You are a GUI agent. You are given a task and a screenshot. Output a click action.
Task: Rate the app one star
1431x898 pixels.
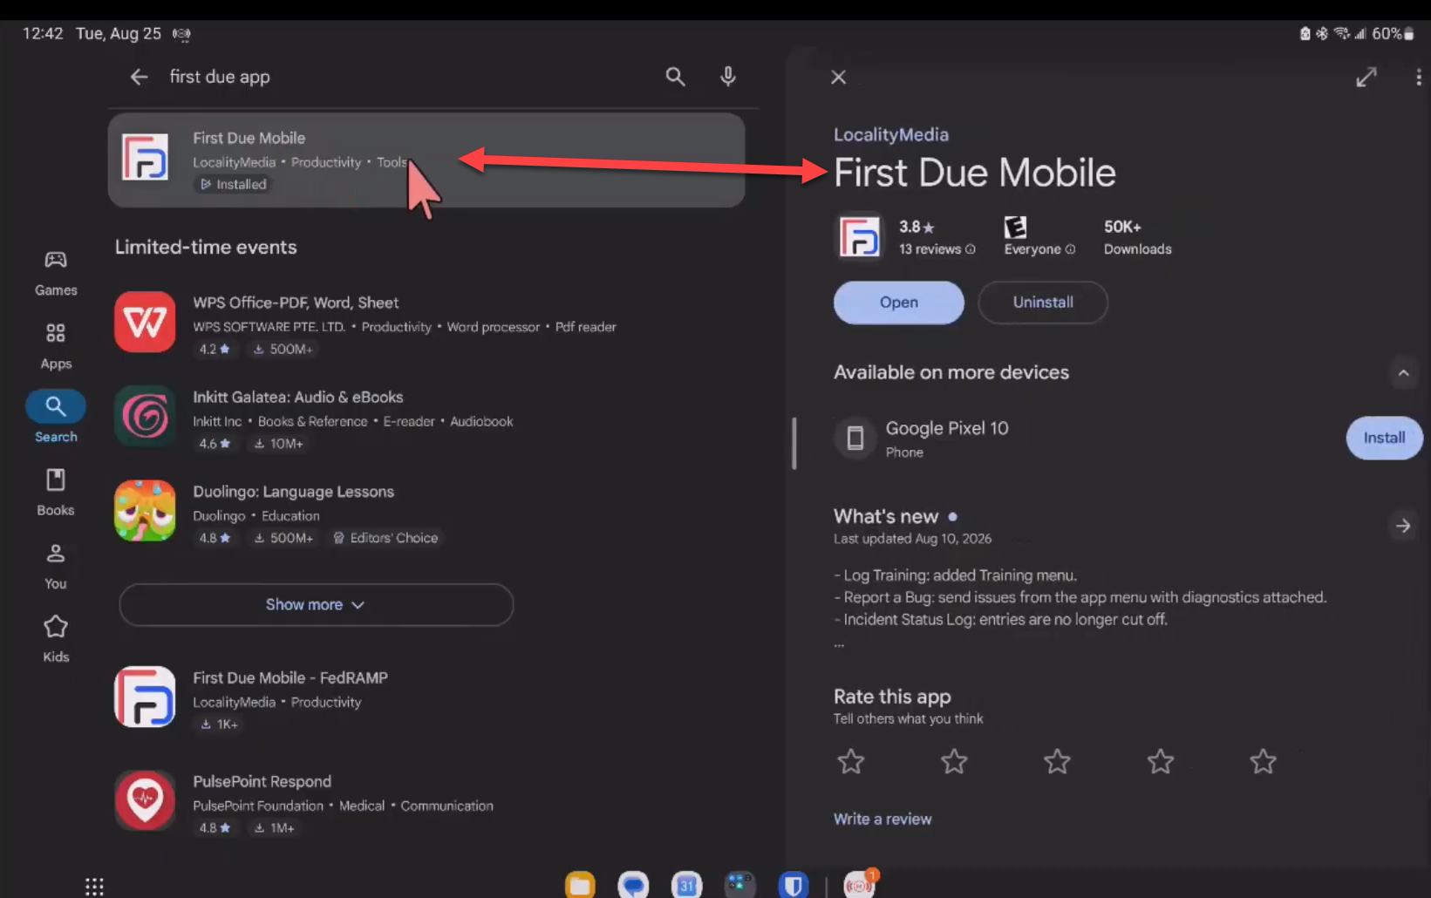[x=851, y=762]
